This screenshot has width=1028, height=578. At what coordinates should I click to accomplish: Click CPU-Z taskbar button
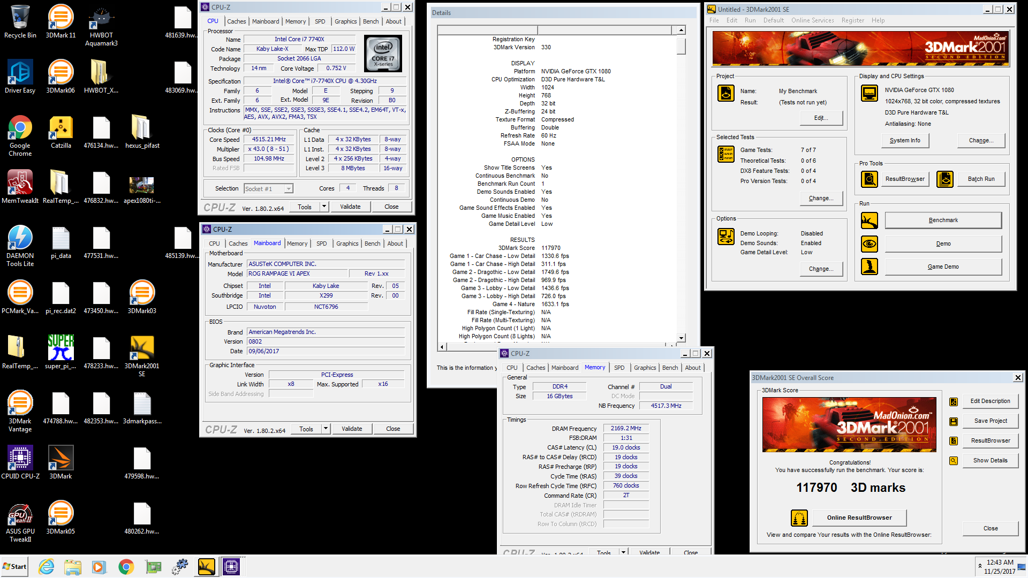pos(231,566)
